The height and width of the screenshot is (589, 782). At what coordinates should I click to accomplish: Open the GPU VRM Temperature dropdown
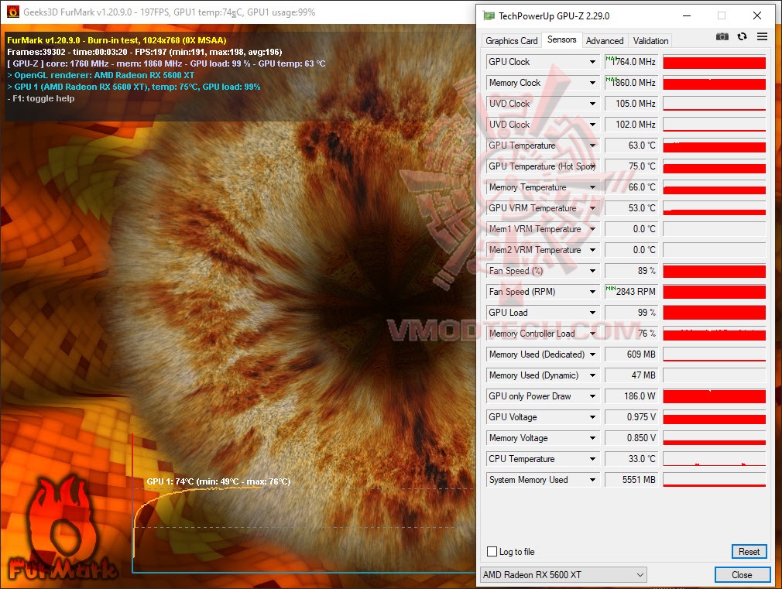click(592, 208)
